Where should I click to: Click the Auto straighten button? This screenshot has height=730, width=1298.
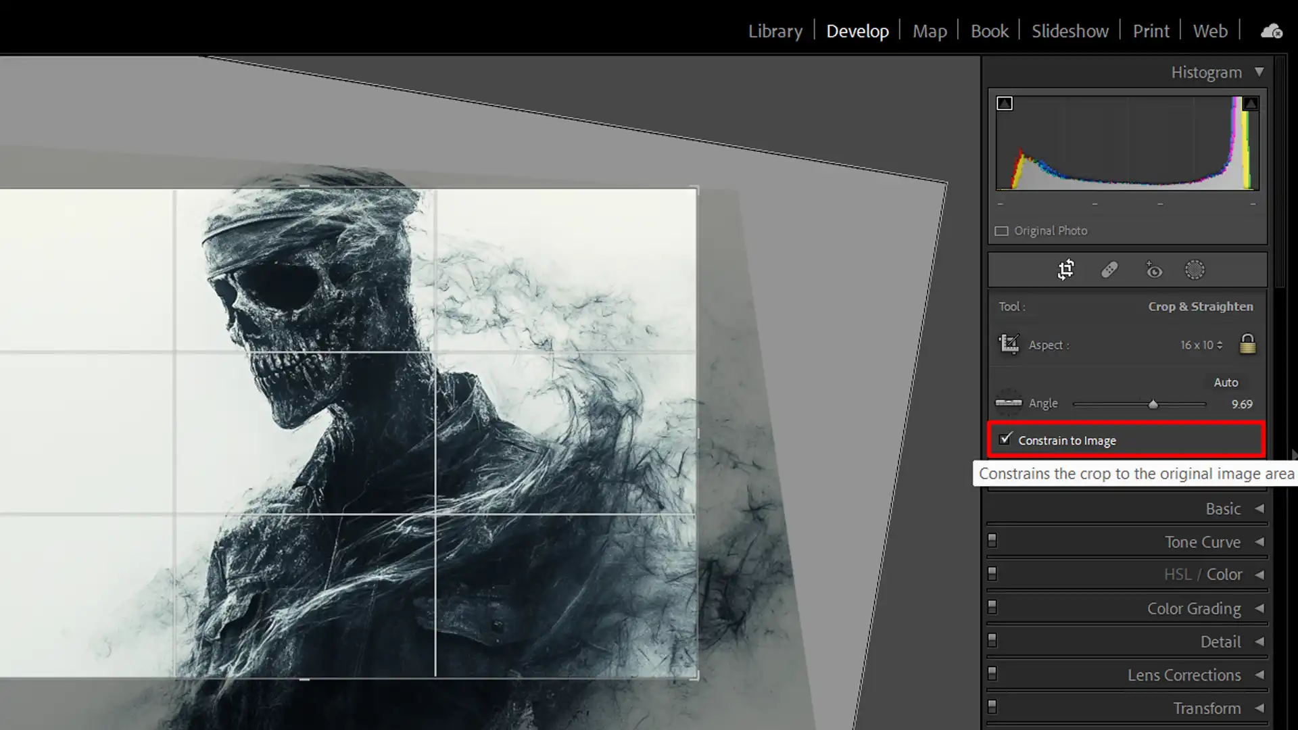point(1226,383)
